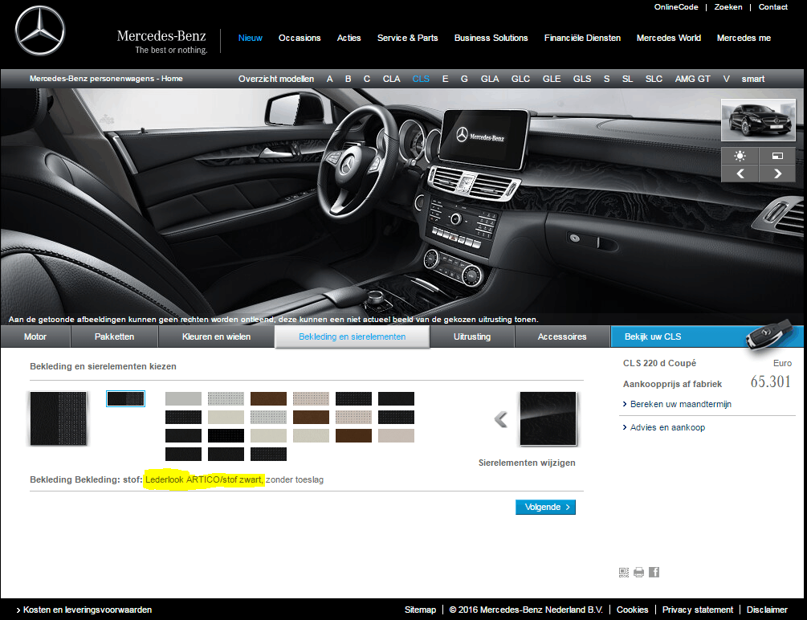Screen dimensions: 807x620
Task: Select the GLS model
Action: [582, 79]
